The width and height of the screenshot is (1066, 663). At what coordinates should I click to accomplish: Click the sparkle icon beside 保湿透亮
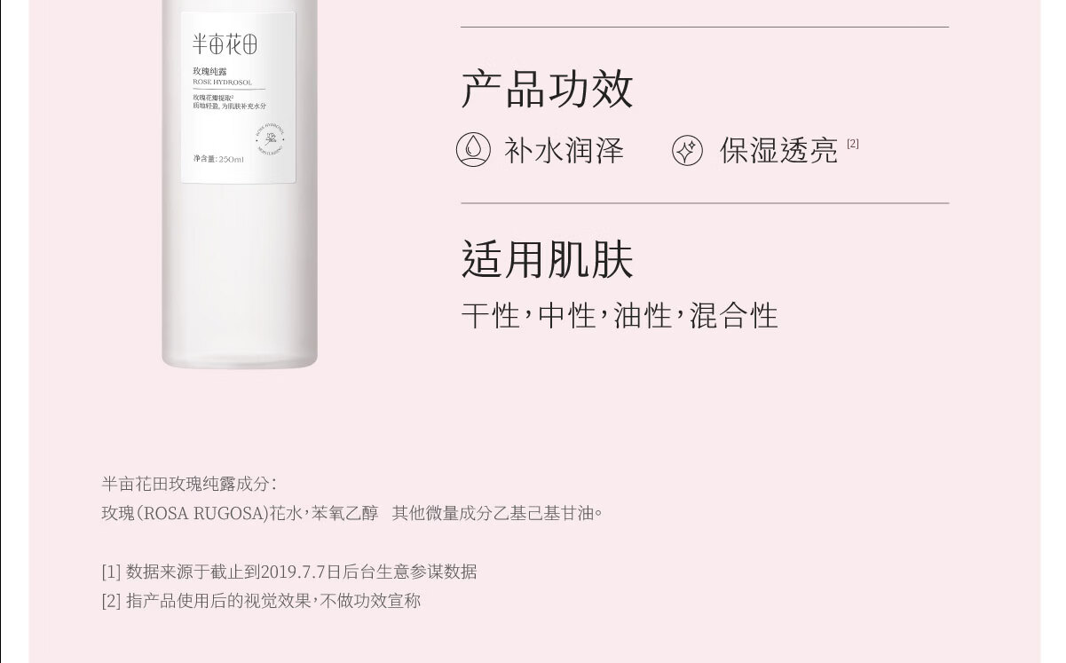(687, 150)
